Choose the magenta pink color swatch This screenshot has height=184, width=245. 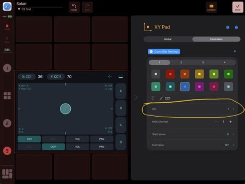point(214,86)
